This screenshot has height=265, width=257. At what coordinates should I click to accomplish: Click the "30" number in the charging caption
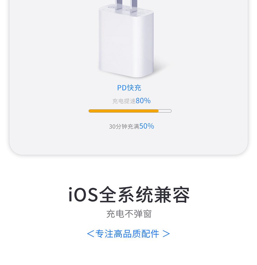point(112,126)
